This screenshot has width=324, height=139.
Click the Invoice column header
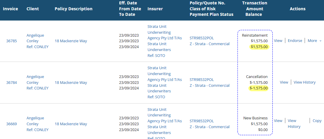(11, 9)
